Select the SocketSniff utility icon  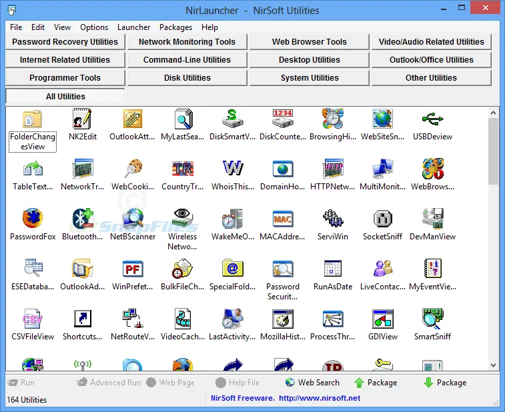pyautogui.click(x=383, y=219)
